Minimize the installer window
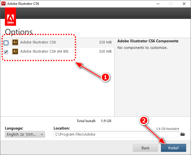Viewport: 191px width, 155px height. pyautogui.click(x=158, y=4)
